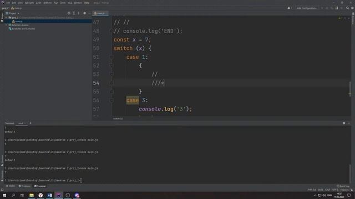
Task: Click 'const x = 7;' code line
Action: tap(132, 40)
